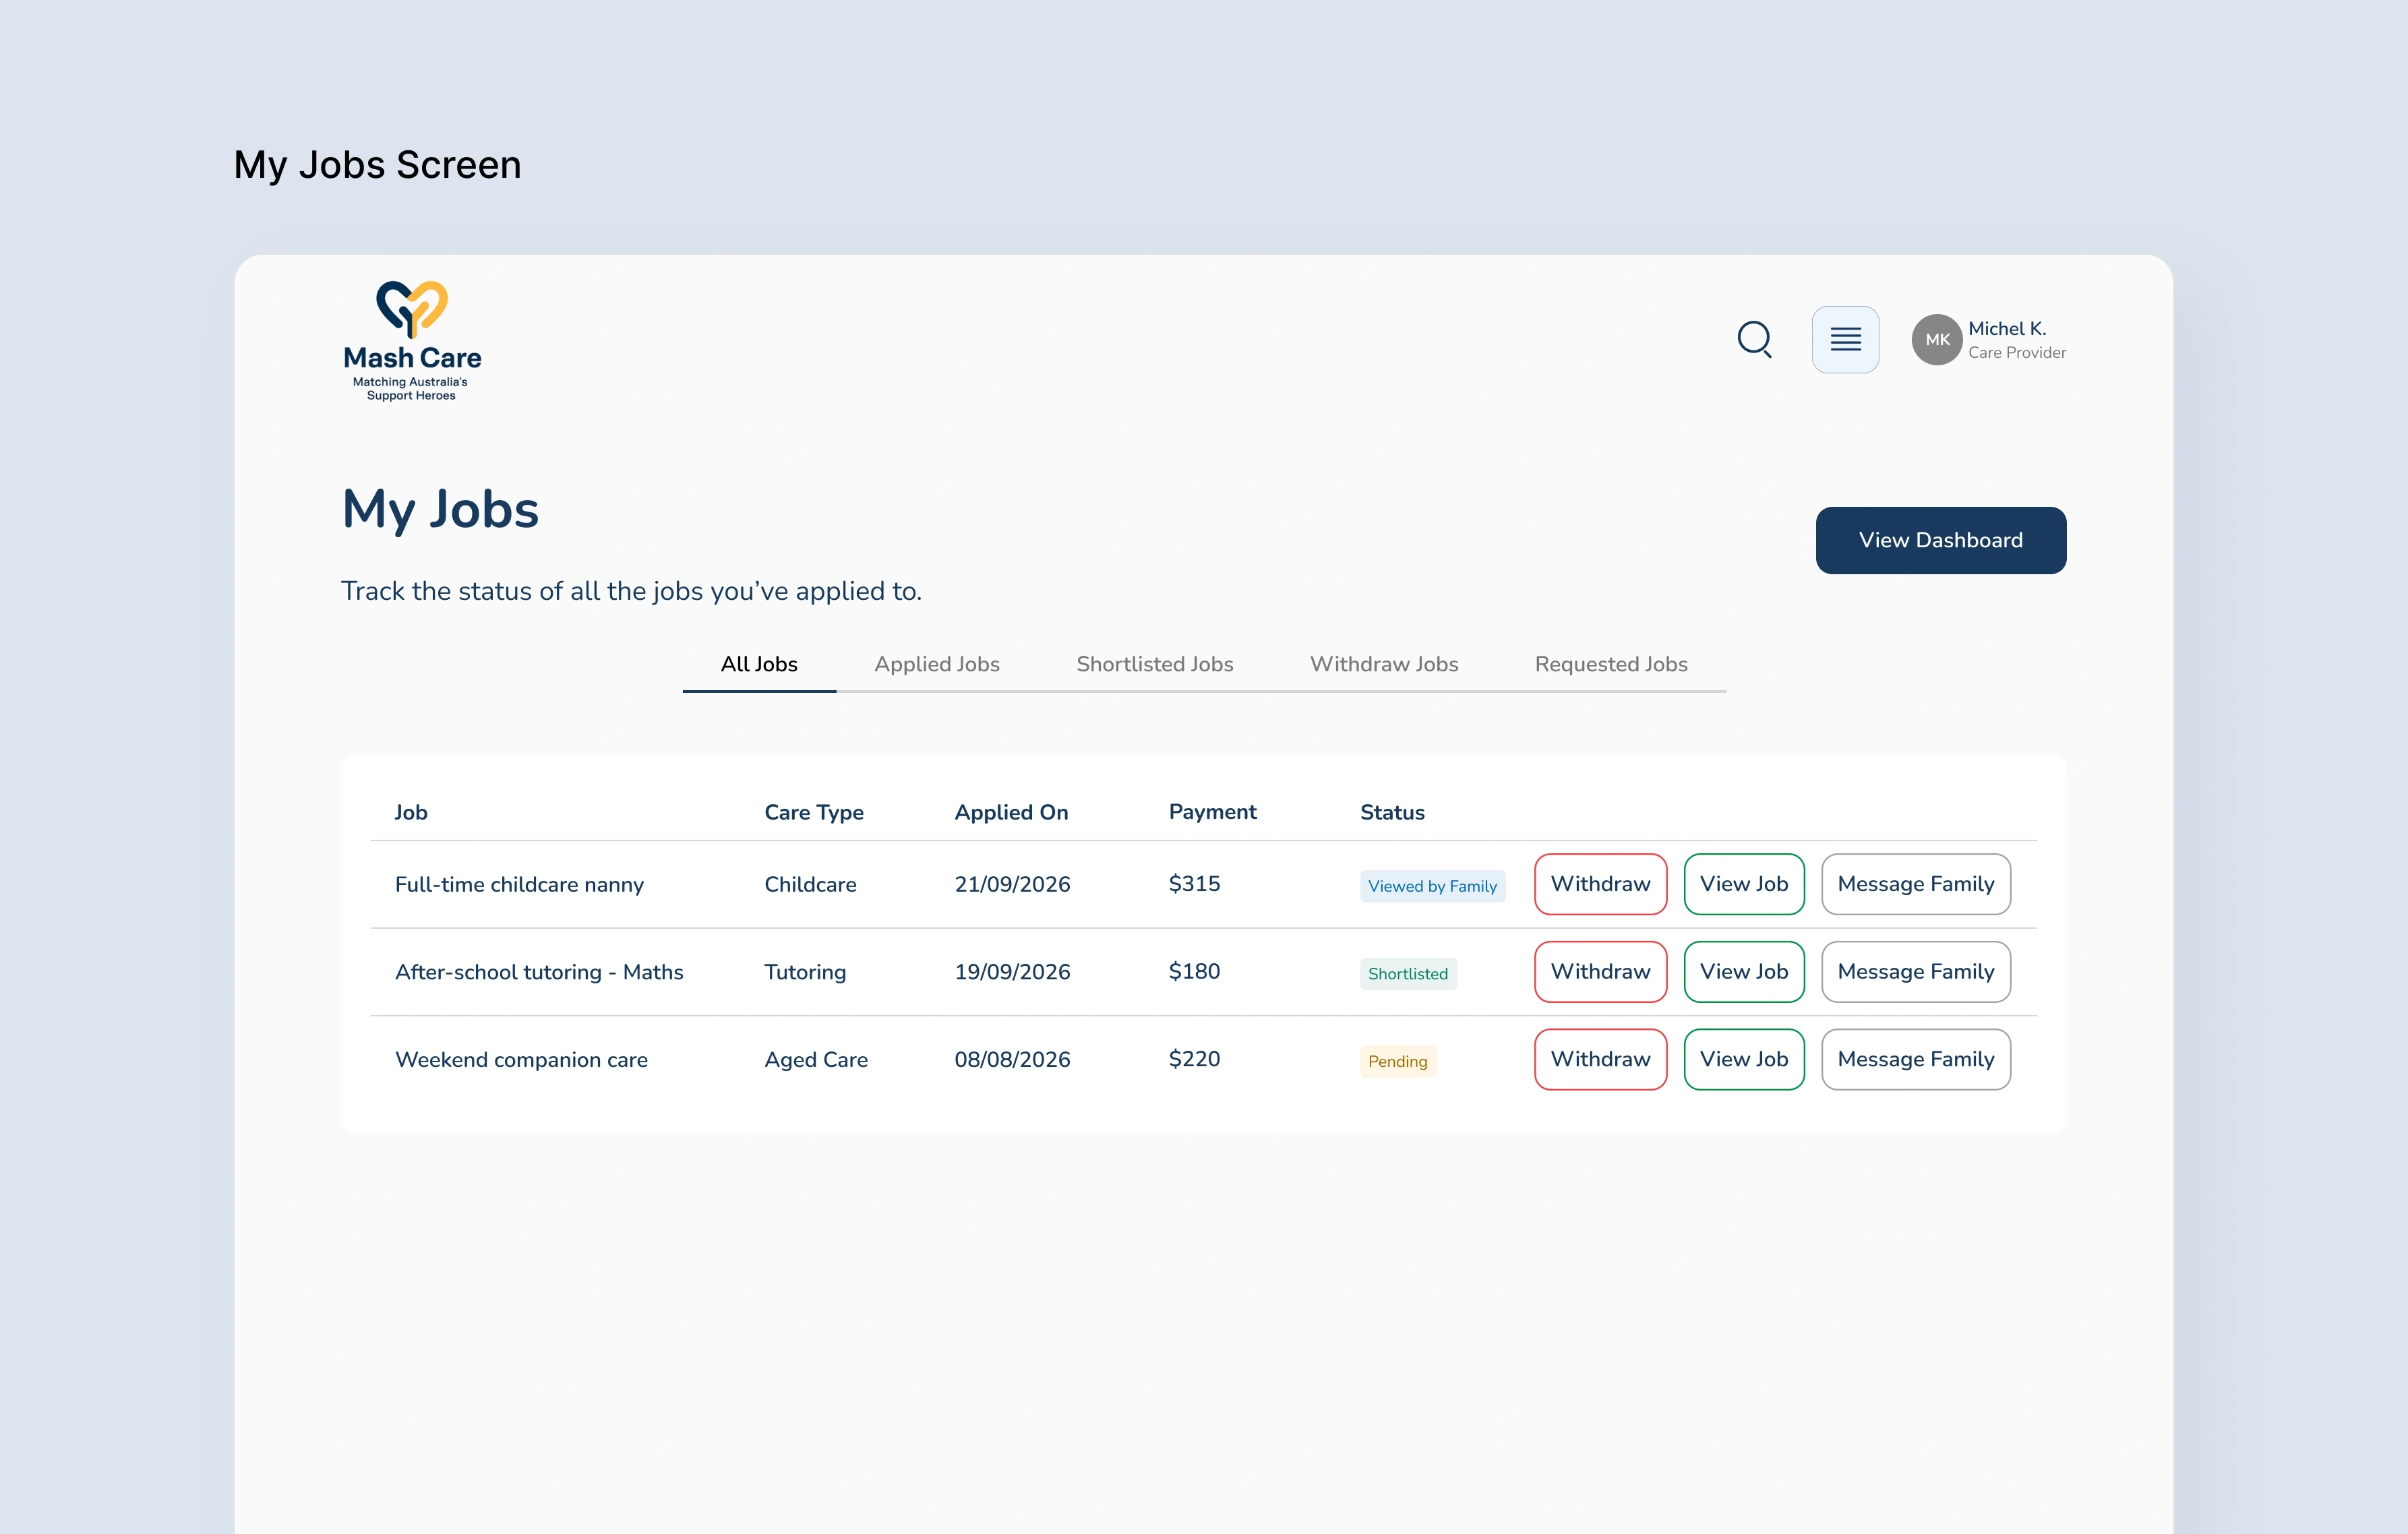Click the Tutoring care type cell
This screenshot has width=2408, height=1534.
(x=805, y=972)
